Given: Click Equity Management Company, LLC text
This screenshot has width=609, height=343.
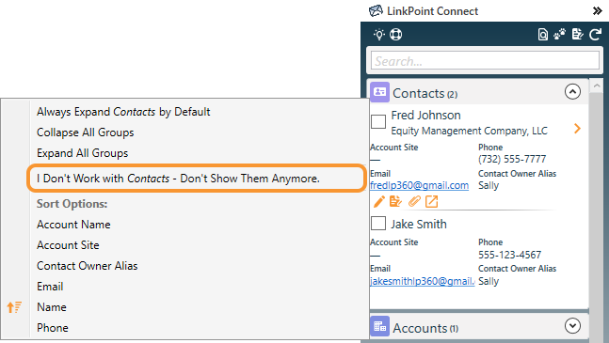Looking at the screenshot, I should pyautogui.click(x=469, y=131).
